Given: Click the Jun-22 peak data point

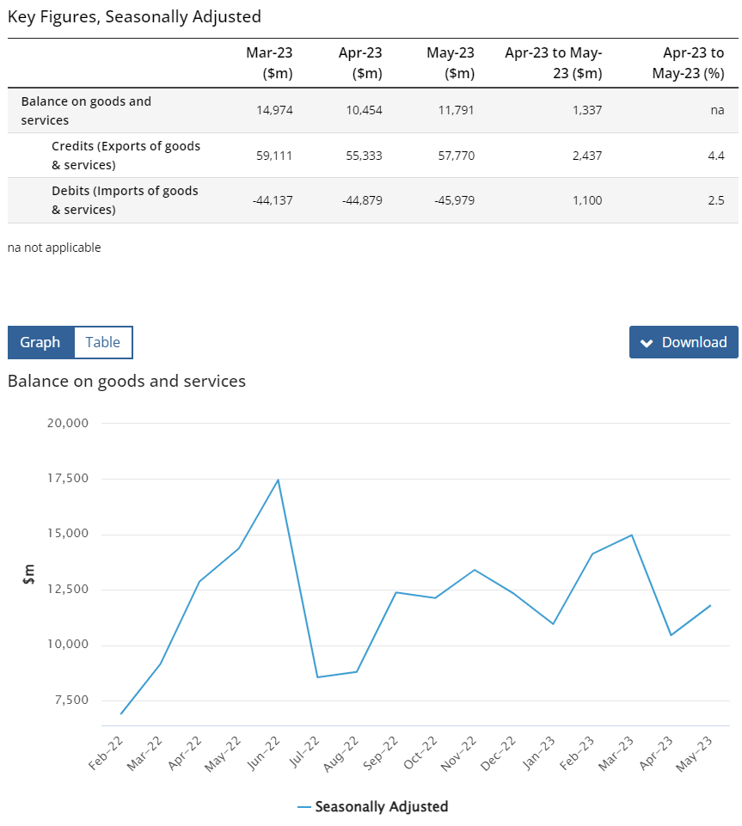Looking at the screenshot, I should pyautogui.click(x=279, y=480).
